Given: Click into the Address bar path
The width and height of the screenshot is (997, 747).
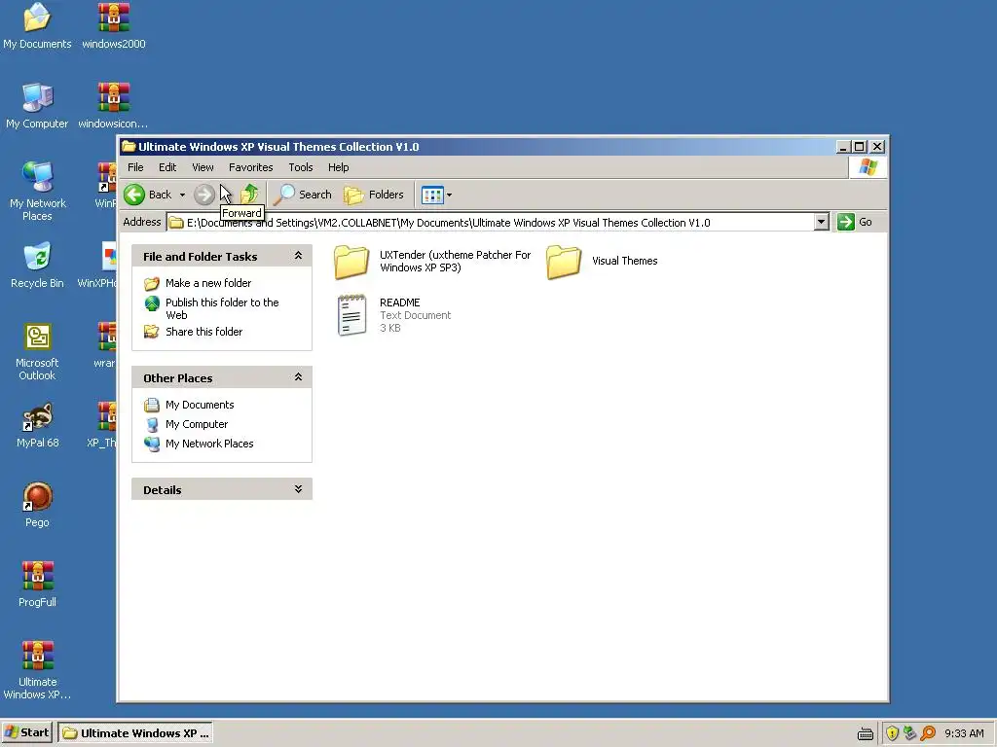Looking at the screenshot, I should click(490, 223).
